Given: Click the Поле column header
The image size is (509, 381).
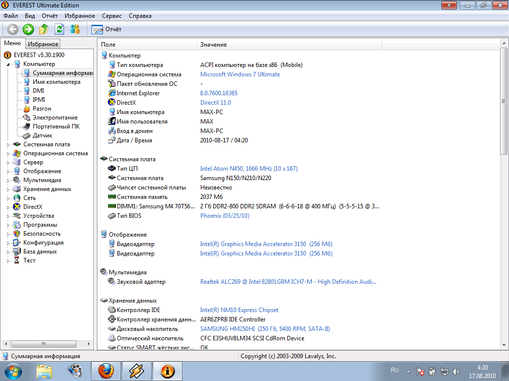Looking at the screenshot, I should [x=147, y=44].
